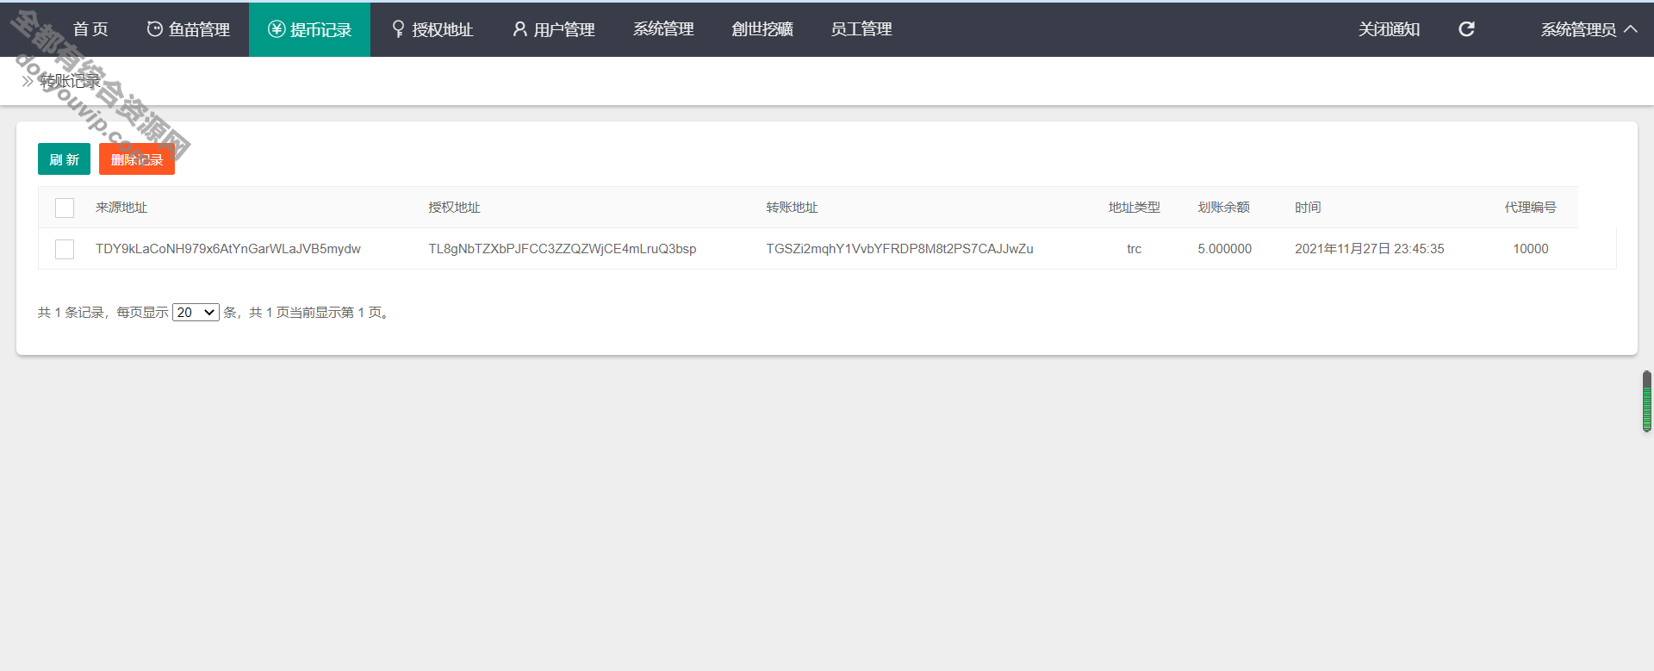Click the refresh icon in top bar

click(x=1466, y=29)
